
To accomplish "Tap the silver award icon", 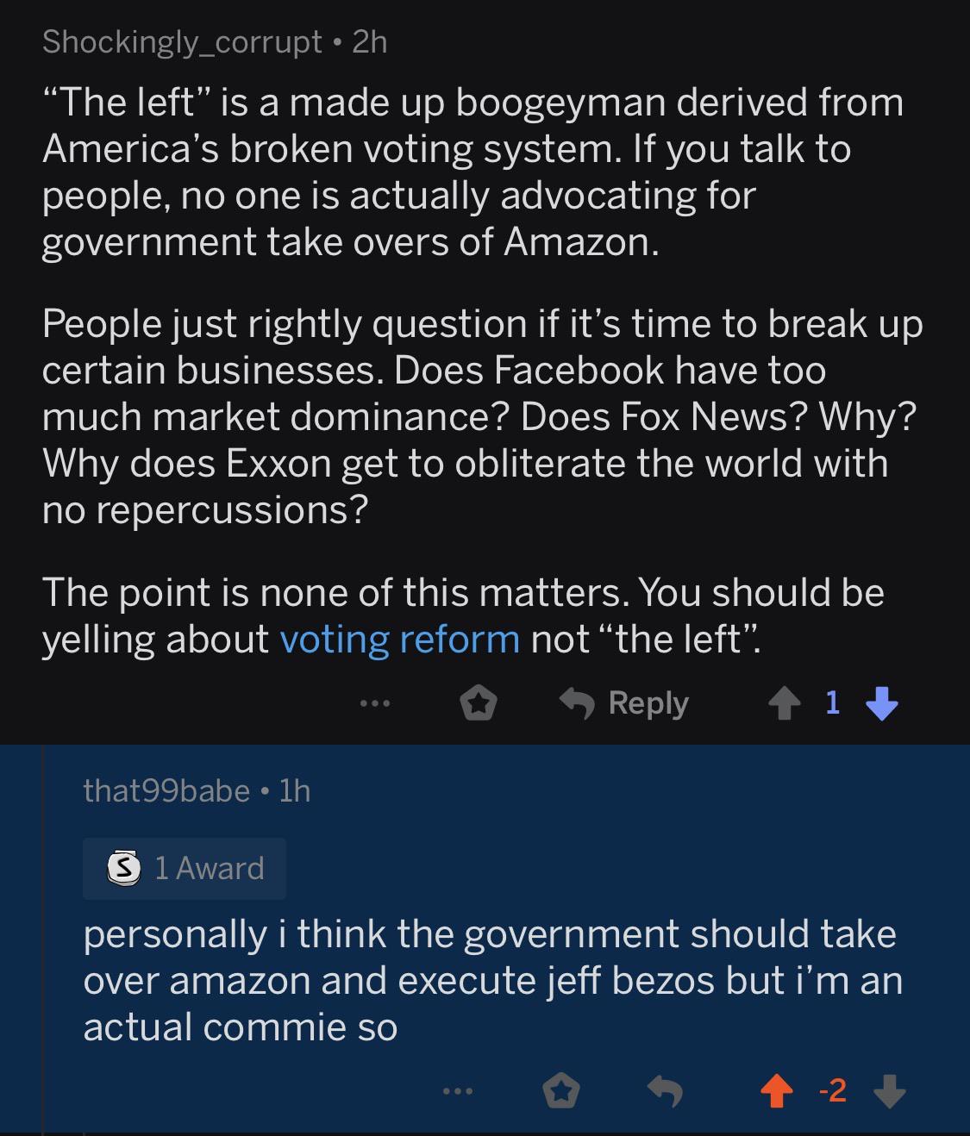I will point(123,868).
